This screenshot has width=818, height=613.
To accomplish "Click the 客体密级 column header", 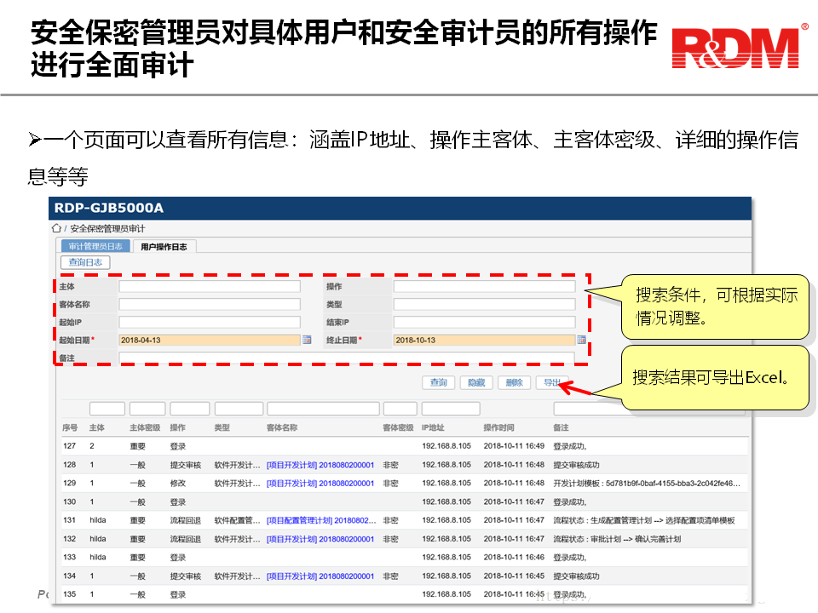I will pos(398,427).
